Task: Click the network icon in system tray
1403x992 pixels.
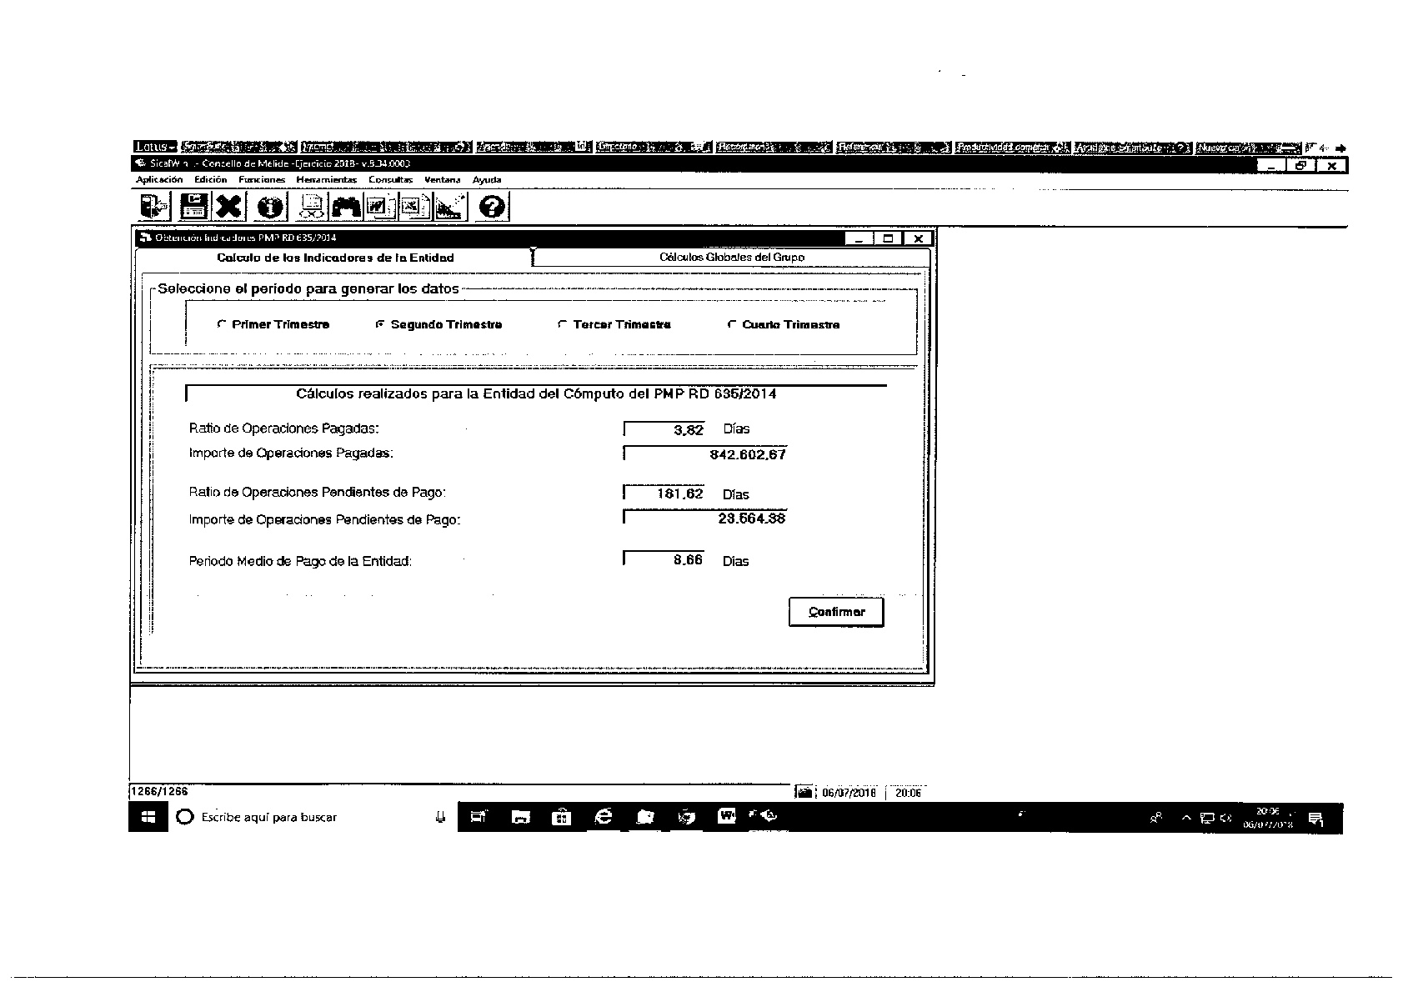Action: point(1207,819)
